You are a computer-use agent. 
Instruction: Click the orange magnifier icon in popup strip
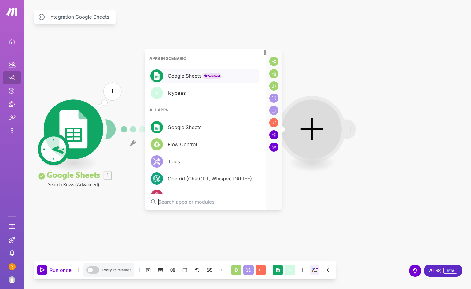pos(274,123)
